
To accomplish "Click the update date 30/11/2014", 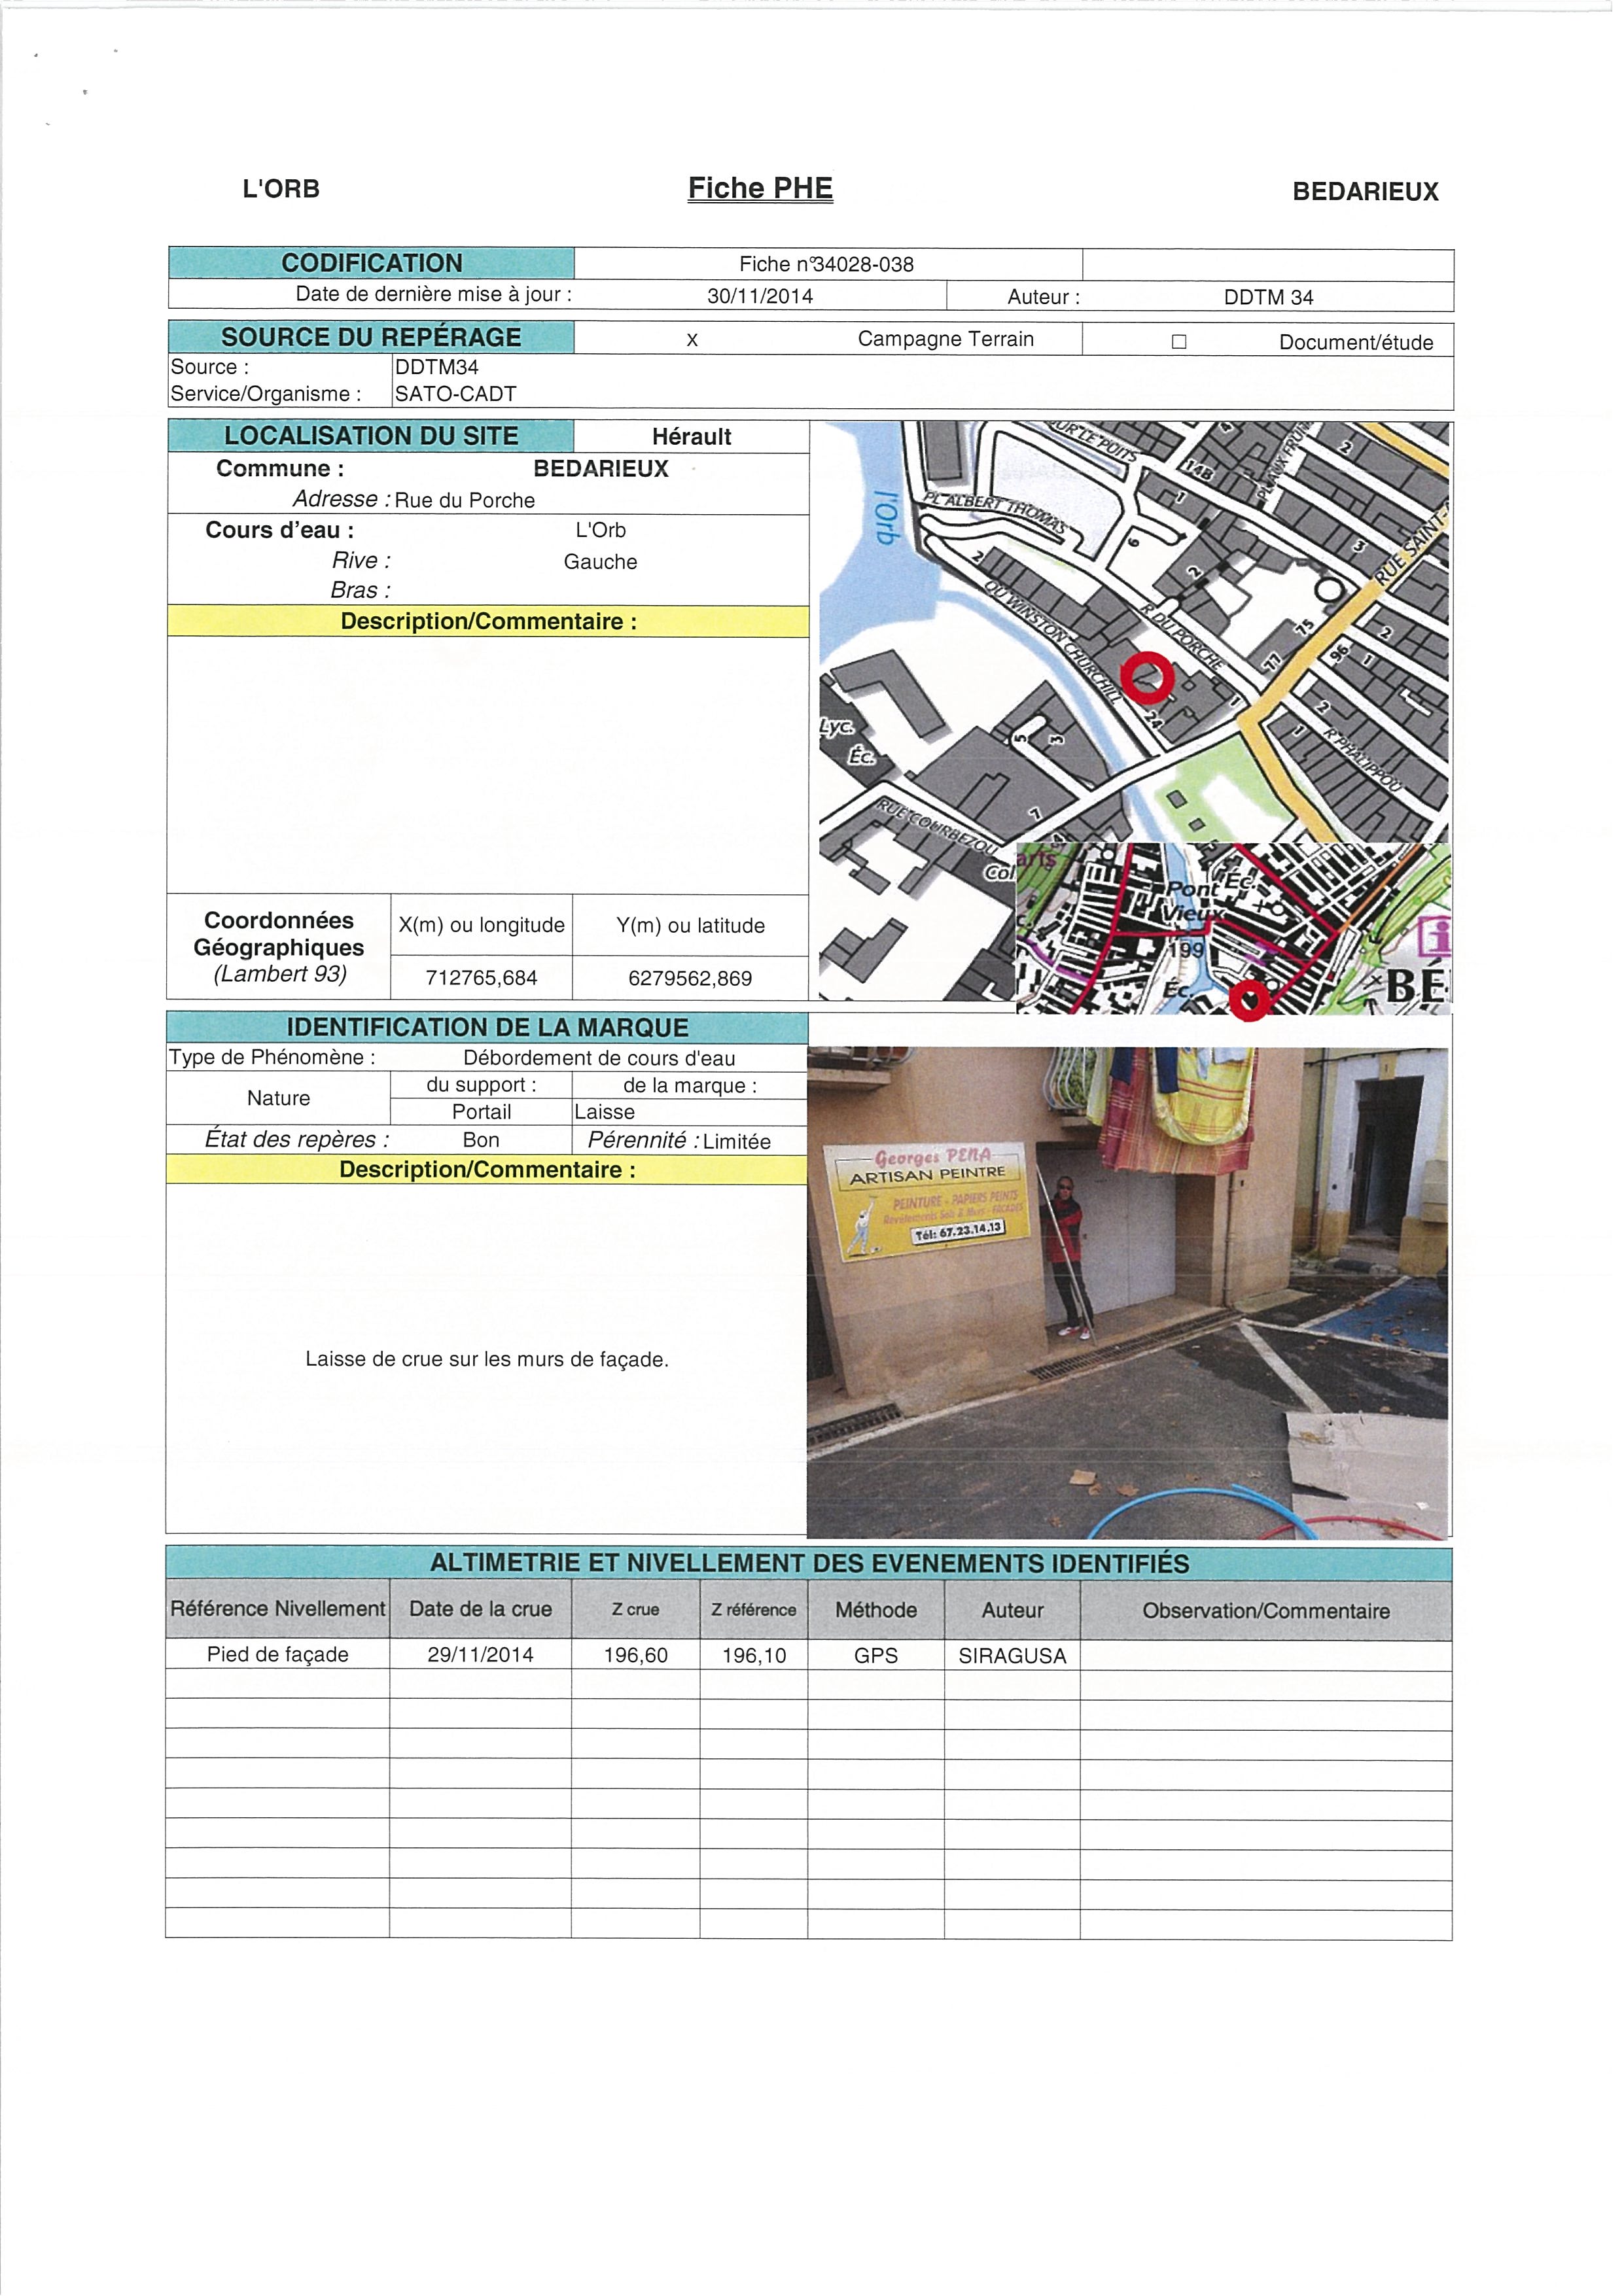I will [x=760, y=296].
